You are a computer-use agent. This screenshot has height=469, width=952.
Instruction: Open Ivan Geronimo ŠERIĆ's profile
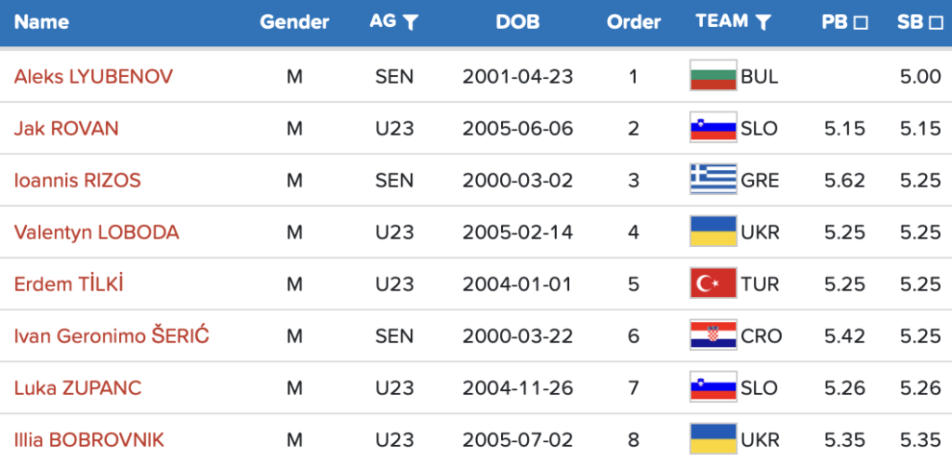[x=112, y=336]
